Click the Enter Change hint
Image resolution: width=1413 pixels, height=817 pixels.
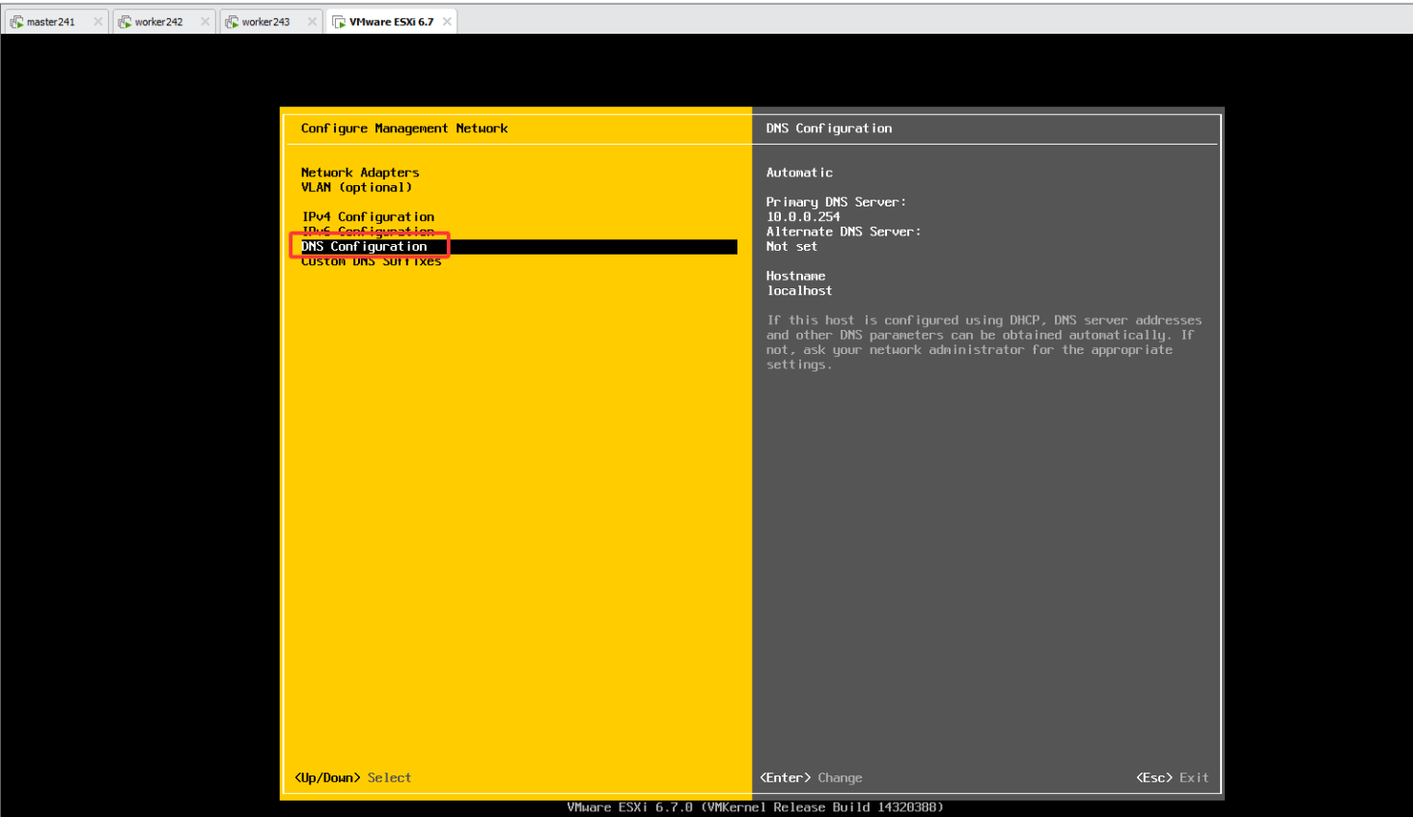coord(811,777)
